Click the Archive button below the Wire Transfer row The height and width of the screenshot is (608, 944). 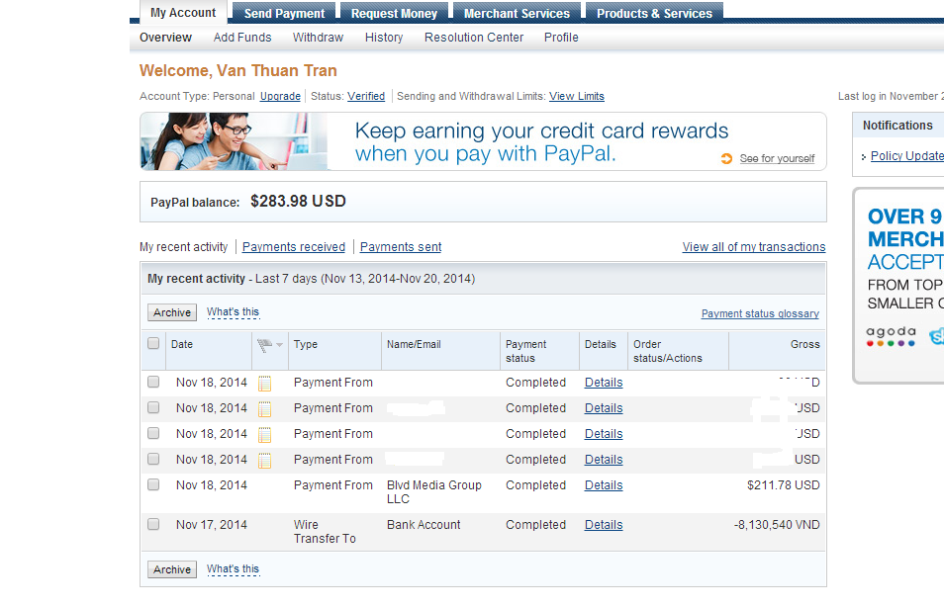(x=172, y=569)
